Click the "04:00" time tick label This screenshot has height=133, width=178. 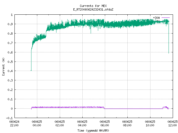pyautogui.click(x=82, y=125)
